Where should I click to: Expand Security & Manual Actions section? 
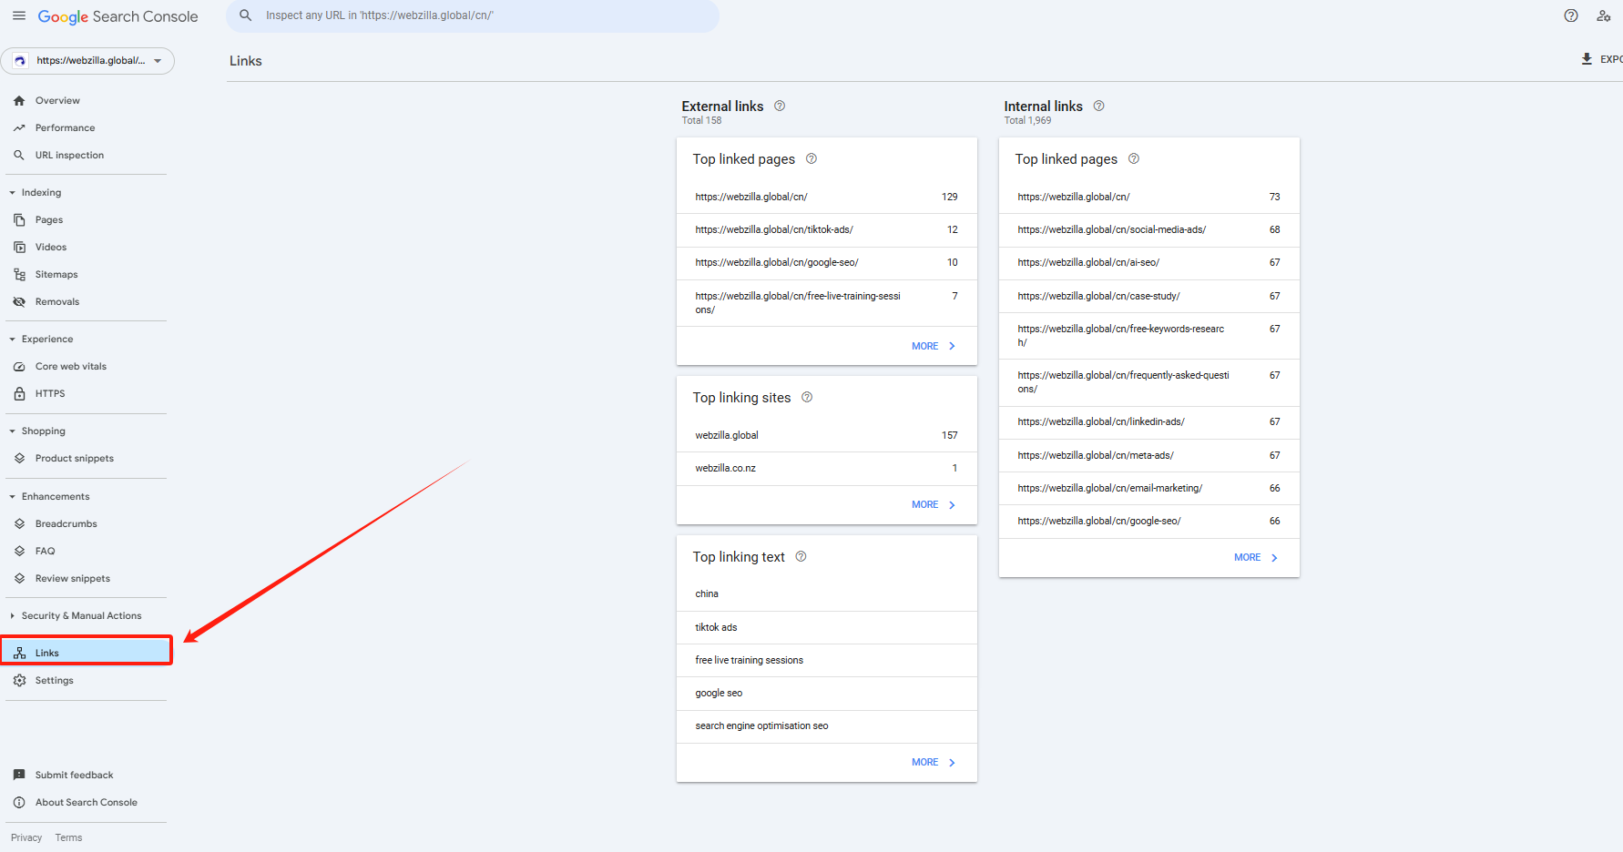tap(12, 616)
